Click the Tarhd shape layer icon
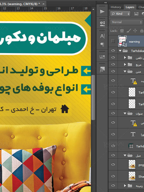The width and height of the screenshot is (144, 192). coord(131,146)
